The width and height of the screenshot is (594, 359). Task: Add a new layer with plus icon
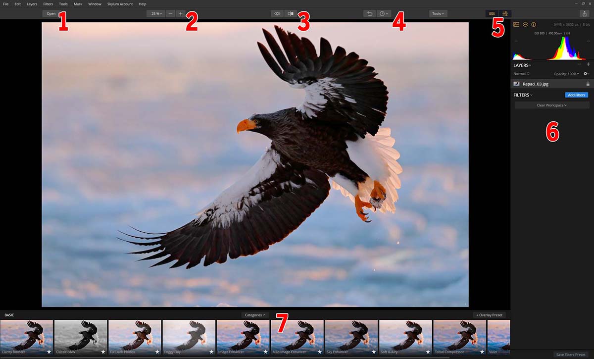pyautogui.click(x=588, y=65)
